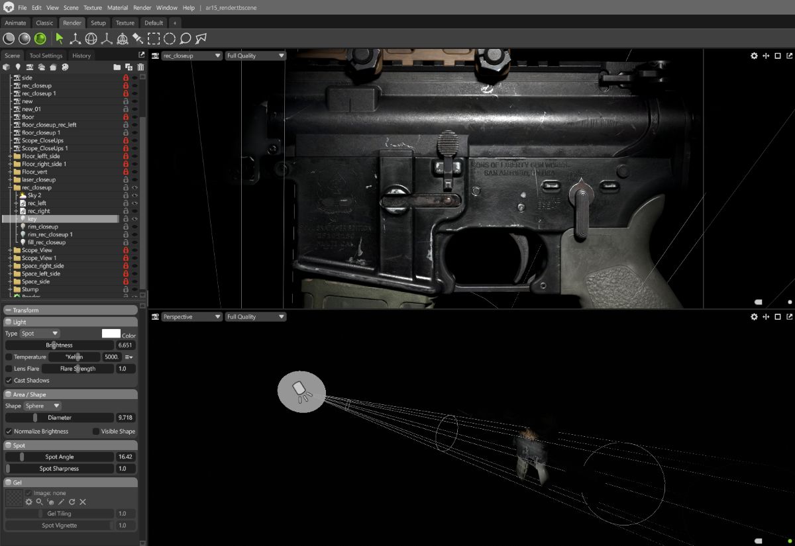
Task: Pick the material dropper/paint tool
Action: point(138,38)
